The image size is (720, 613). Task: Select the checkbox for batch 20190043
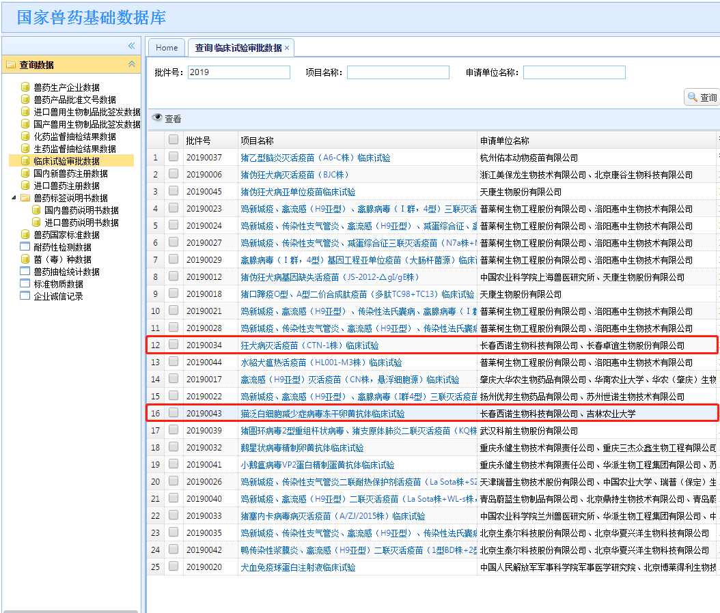(174, 413)
